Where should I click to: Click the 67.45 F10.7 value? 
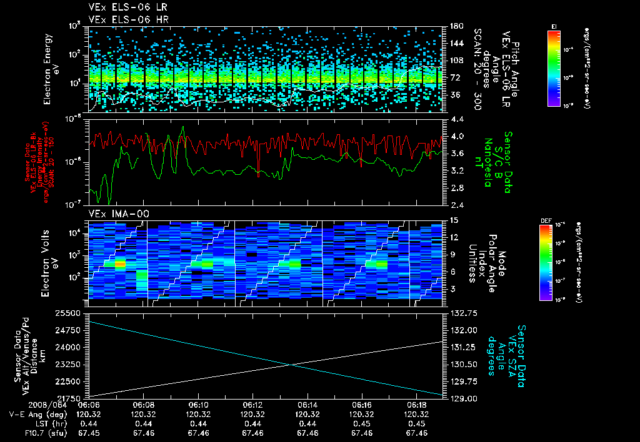point(89,433)
